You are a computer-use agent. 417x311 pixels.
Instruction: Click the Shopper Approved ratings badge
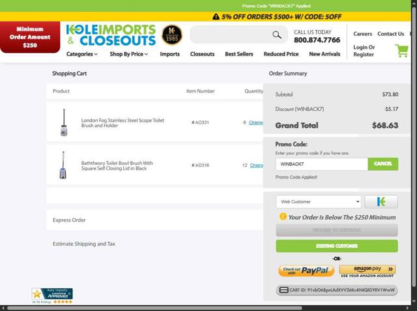click(52, 295)
